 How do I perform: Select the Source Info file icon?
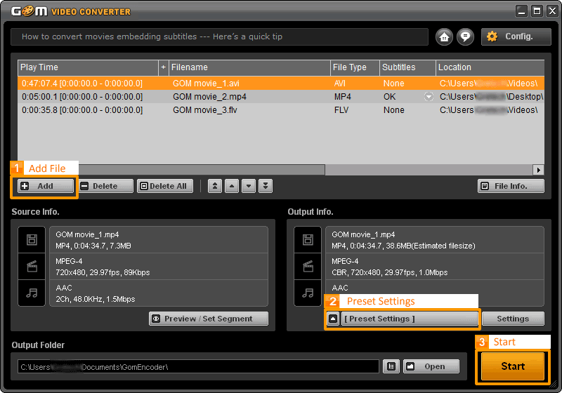coord(32,239)
